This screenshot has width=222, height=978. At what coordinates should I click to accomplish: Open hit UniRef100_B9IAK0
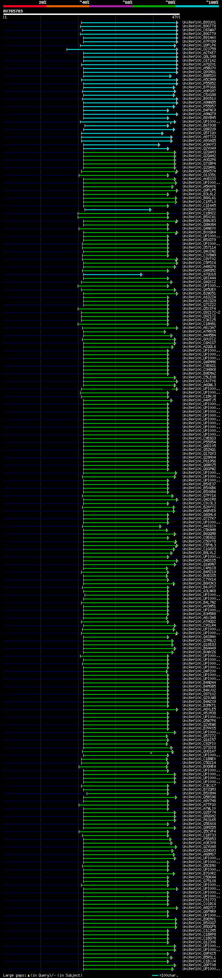(199, 37)
